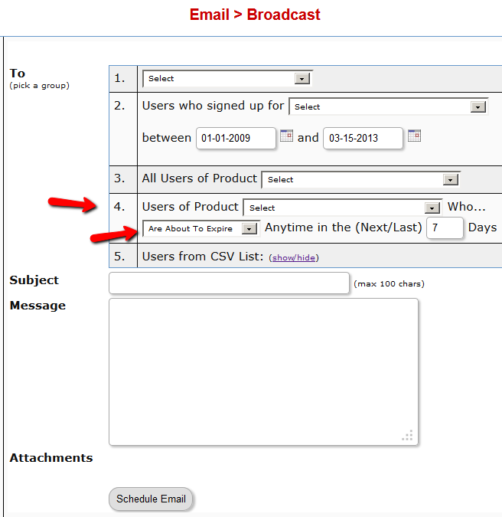Open the 'Users who signed up for' dropdown
This screenshot has width=502, height=517.
point(388,106)
